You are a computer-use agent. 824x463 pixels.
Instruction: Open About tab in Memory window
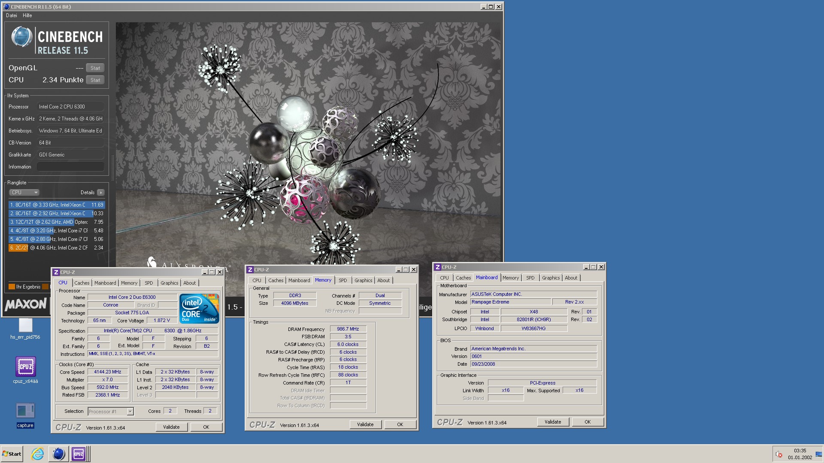pyautogui.click(x=384, y=280)
